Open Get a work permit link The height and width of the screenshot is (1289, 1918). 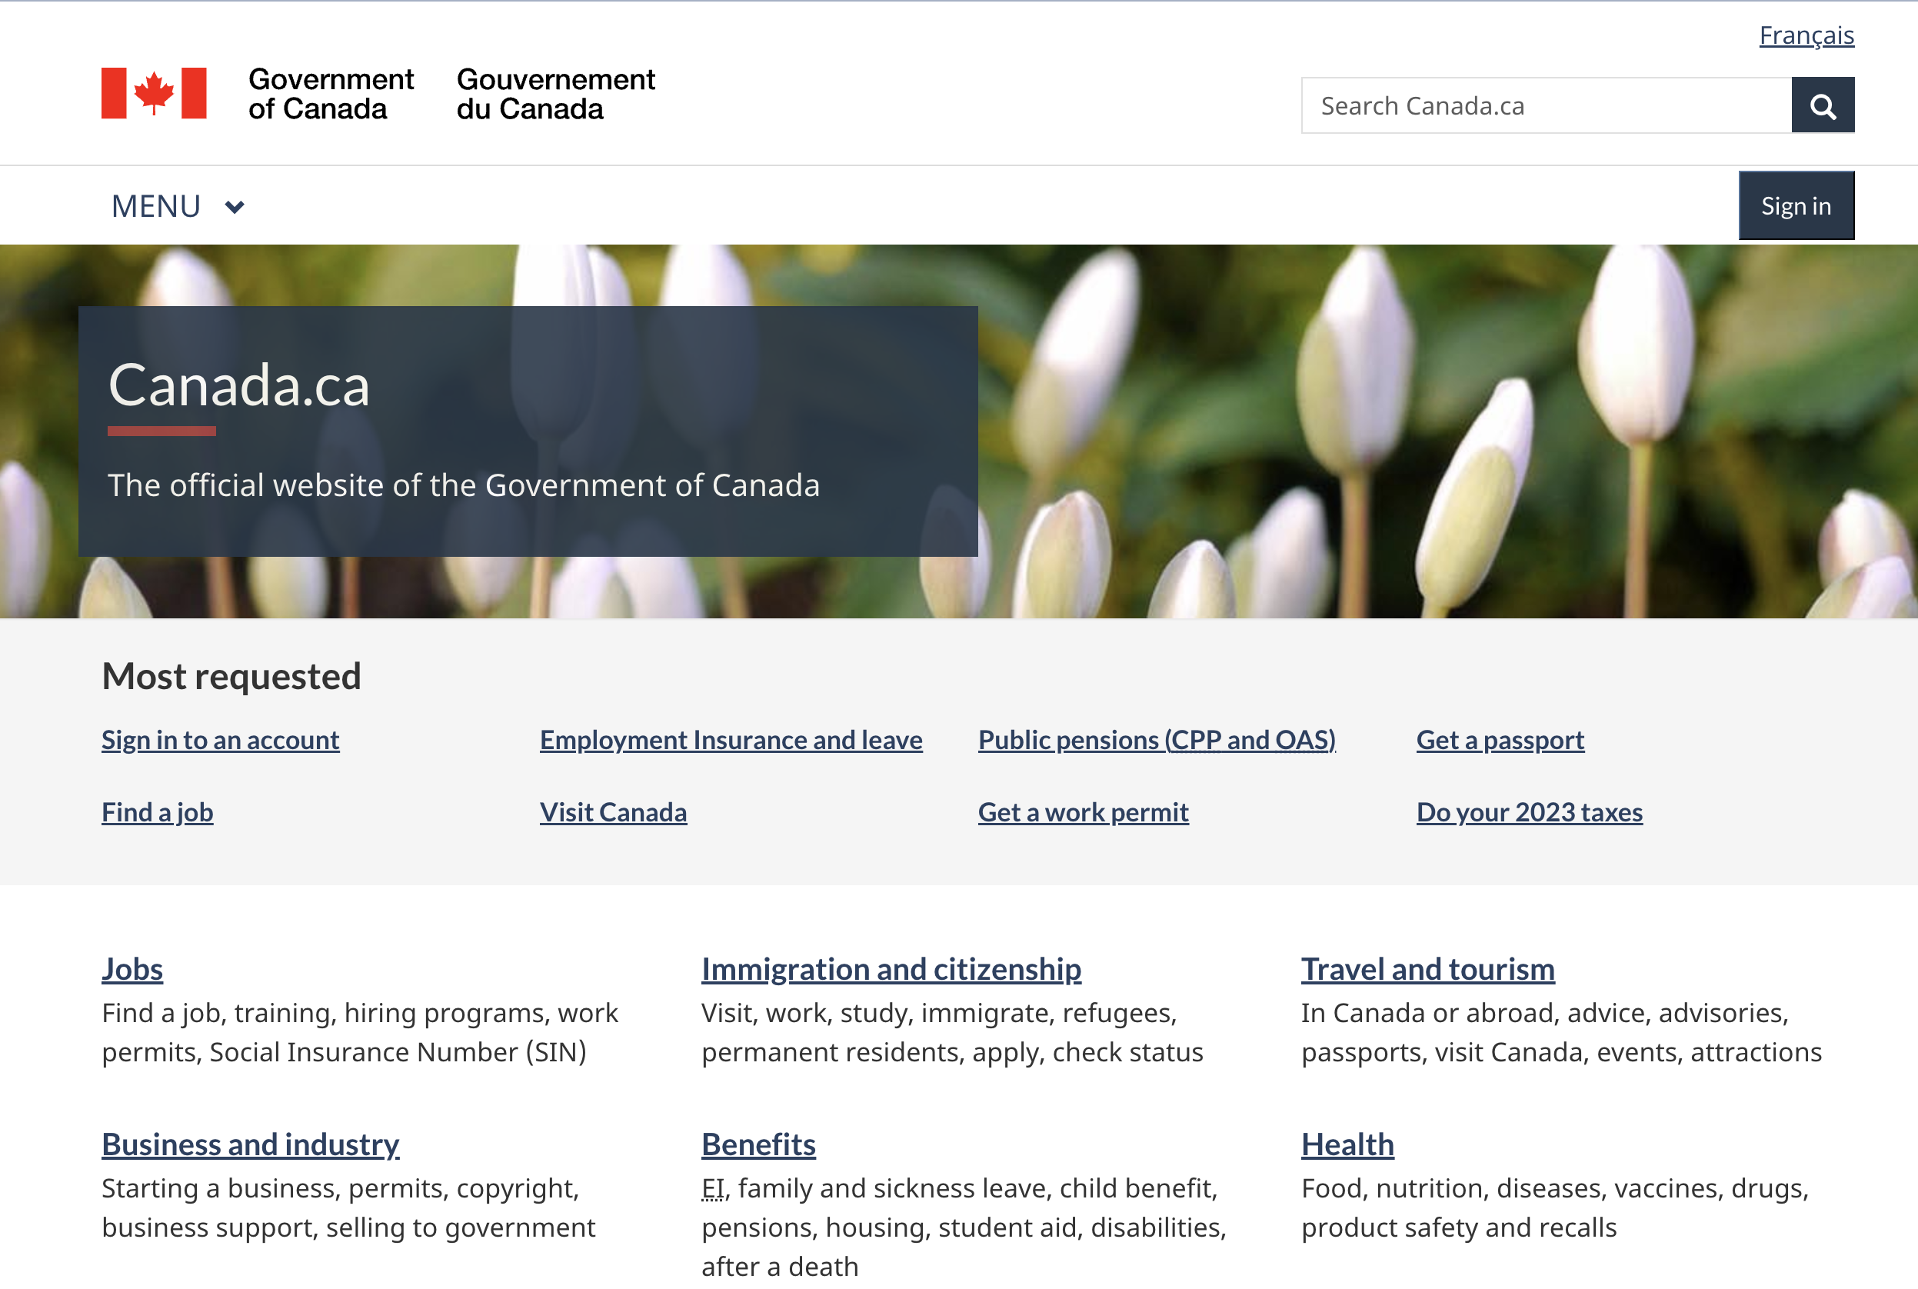(x=1083, y=812)
